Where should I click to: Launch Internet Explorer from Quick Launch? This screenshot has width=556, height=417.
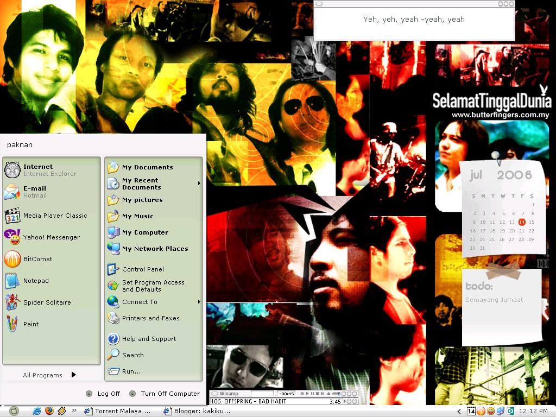point(36,411)
